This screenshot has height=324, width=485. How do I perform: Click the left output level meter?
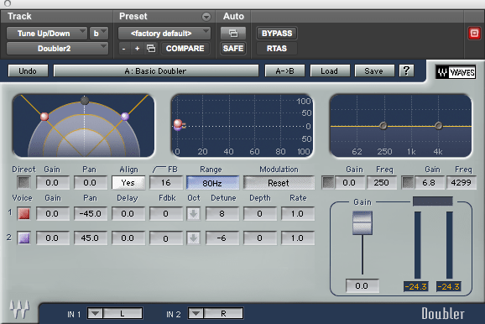[418, 245]
